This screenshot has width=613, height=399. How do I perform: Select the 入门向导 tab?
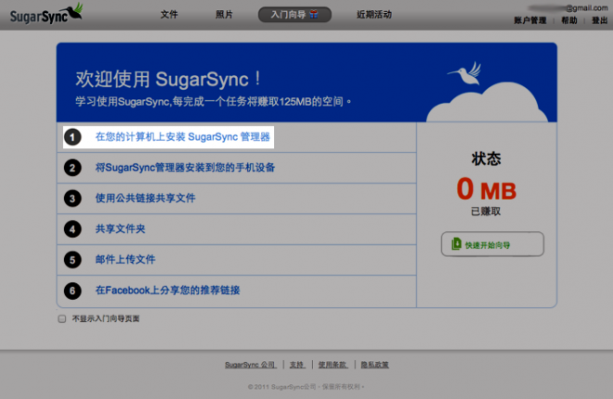click(293, 15)
